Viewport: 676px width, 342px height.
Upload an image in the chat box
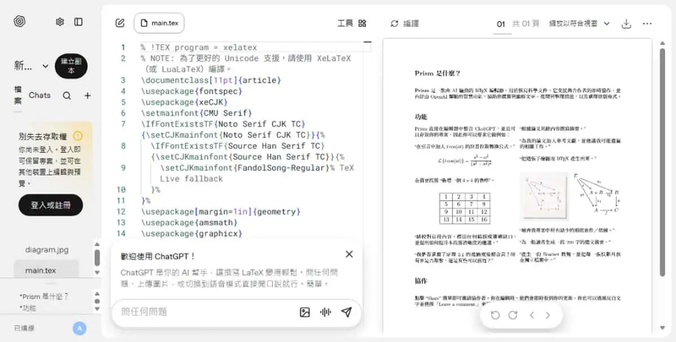[305, 312]
